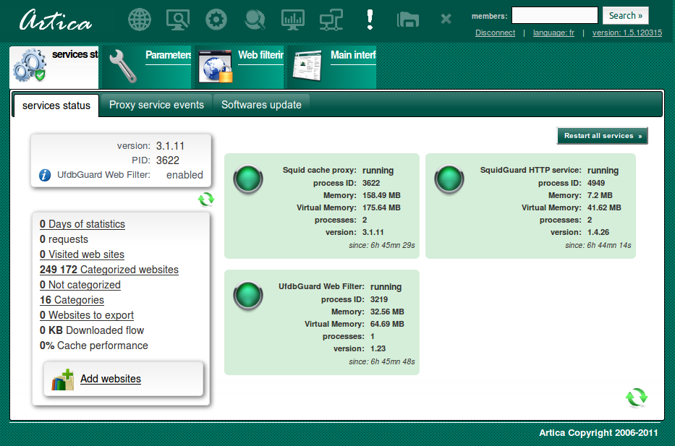Click the Search button

click(x=625, y=15)
